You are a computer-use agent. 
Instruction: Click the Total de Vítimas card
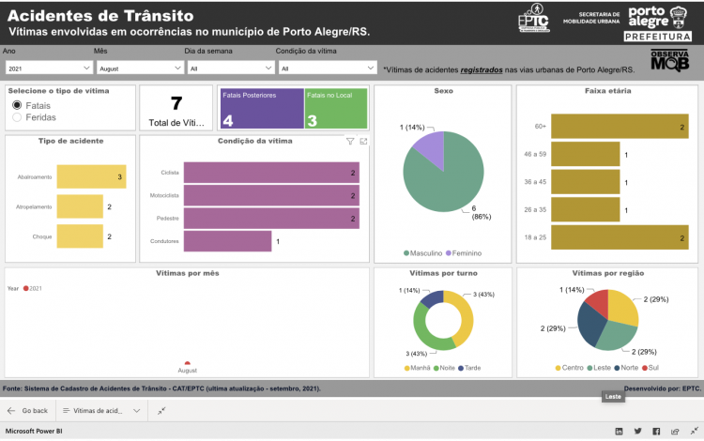pos(176,108)
